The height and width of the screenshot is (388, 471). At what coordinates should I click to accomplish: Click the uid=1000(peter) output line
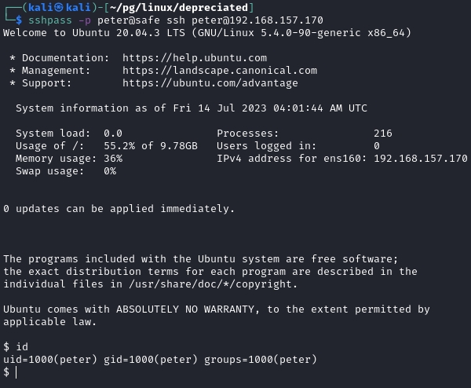point(159,360)
